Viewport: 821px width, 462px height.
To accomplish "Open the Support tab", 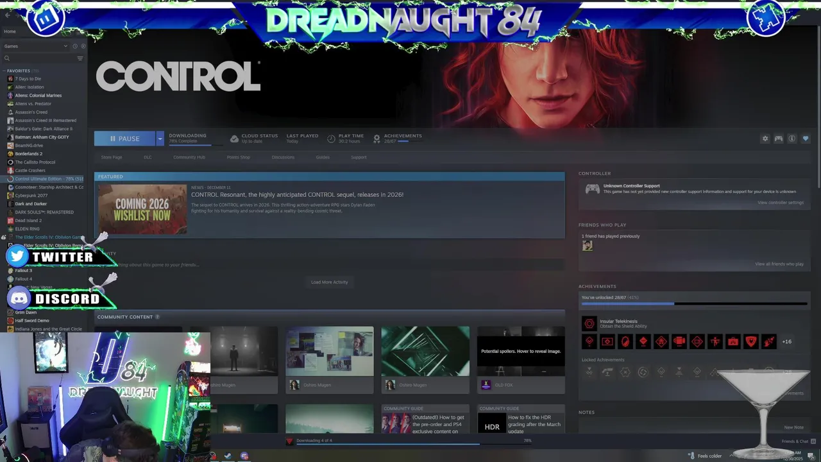I will (359, 157).
